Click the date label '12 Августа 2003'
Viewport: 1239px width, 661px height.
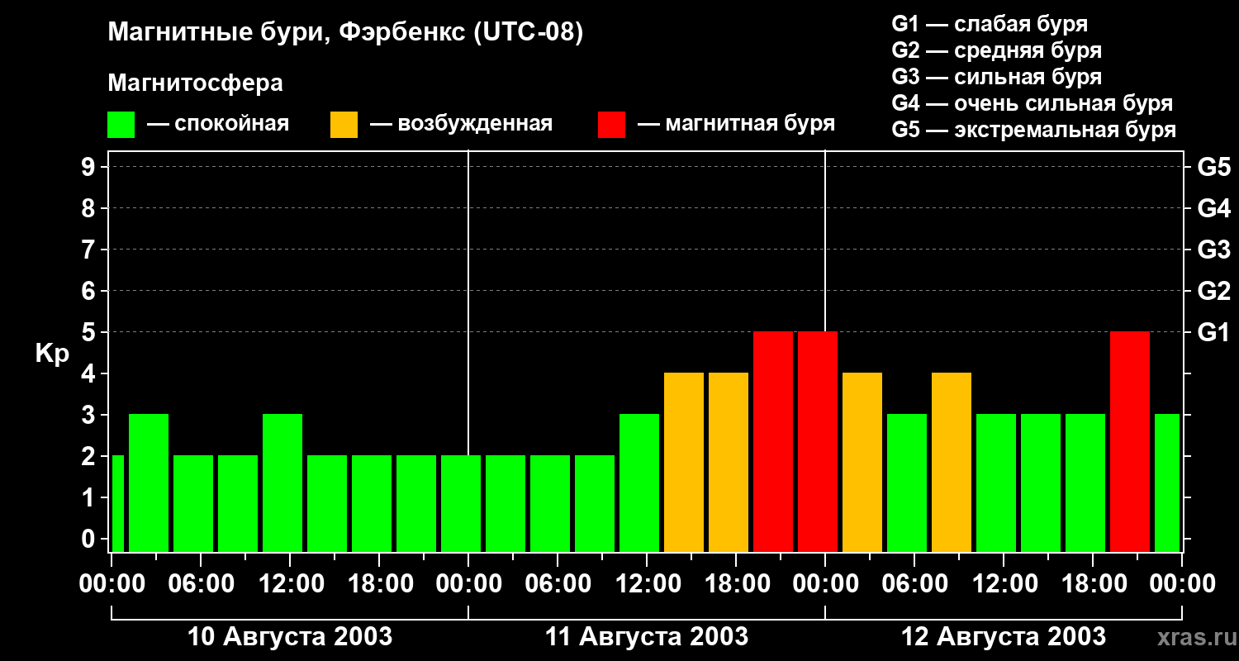click(x=1004, y=636)
